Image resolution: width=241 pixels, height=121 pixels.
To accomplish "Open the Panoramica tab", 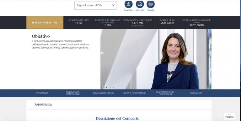I will (42, 93).
